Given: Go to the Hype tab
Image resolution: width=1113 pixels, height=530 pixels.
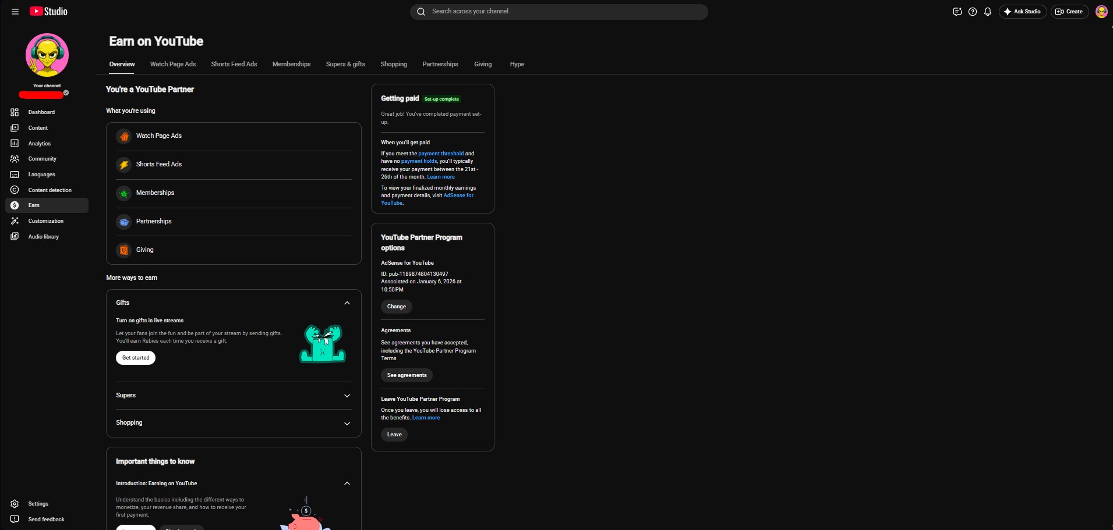Looking at the screenshot, I should 517,64.
